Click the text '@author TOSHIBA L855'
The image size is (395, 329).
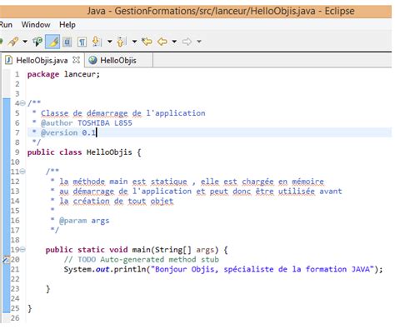pos(87,122)
